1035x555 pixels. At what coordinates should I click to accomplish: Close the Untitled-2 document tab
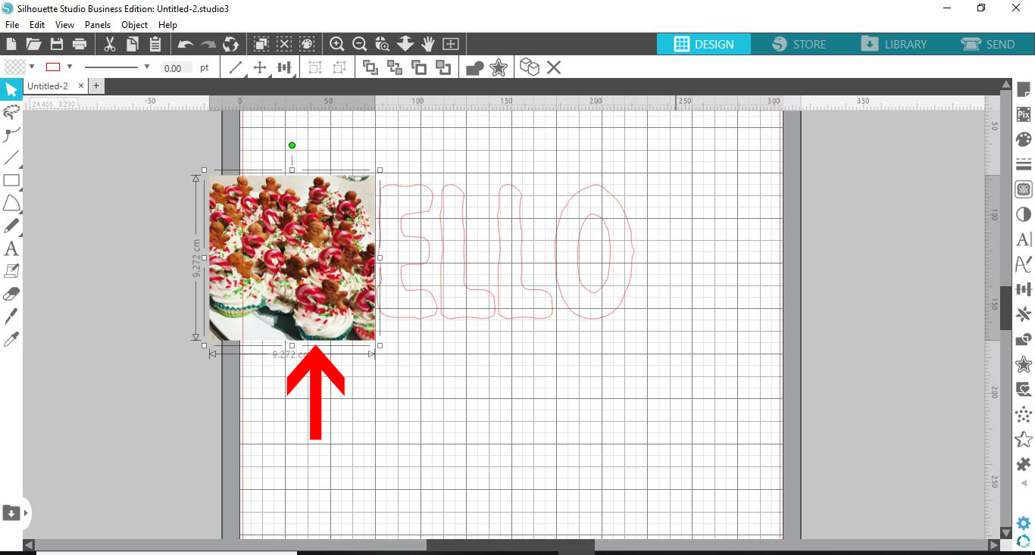pyautogui.click(x=81, y=86)
